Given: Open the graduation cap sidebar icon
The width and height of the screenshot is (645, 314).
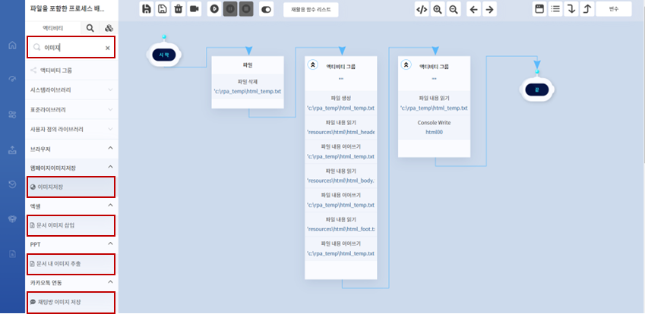Looking at the screenshot, I should 12,219.
